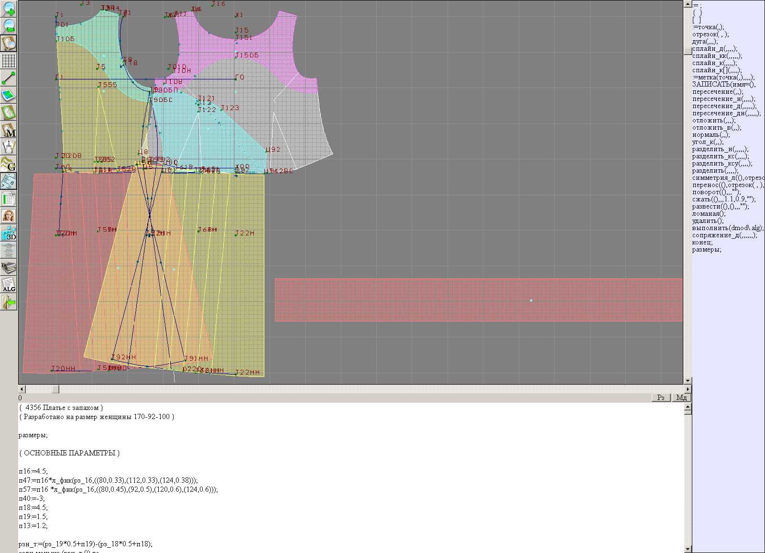Open the 3D view icon
Viewport: 765px width, 553px height.
pos(9,233)
